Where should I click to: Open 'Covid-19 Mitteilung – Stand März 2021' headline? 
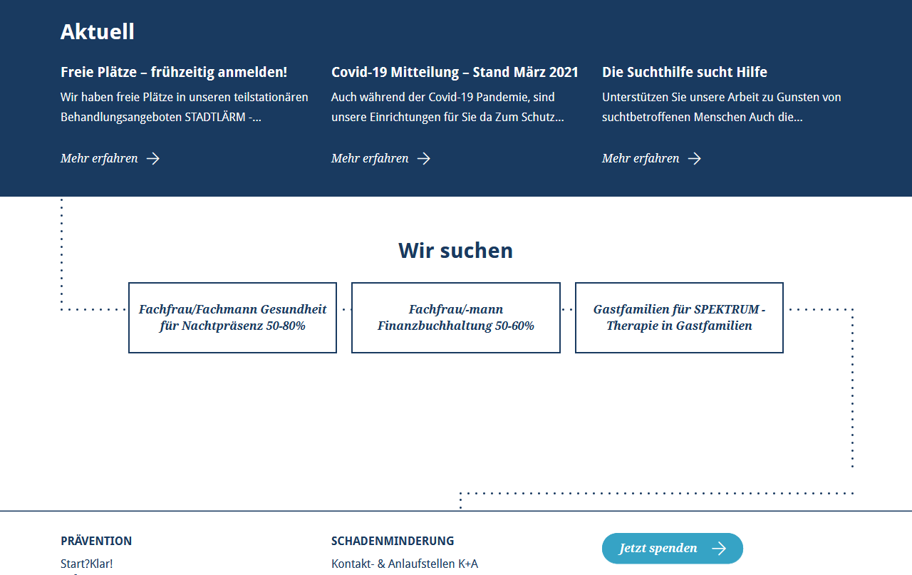tap(455, 72)
